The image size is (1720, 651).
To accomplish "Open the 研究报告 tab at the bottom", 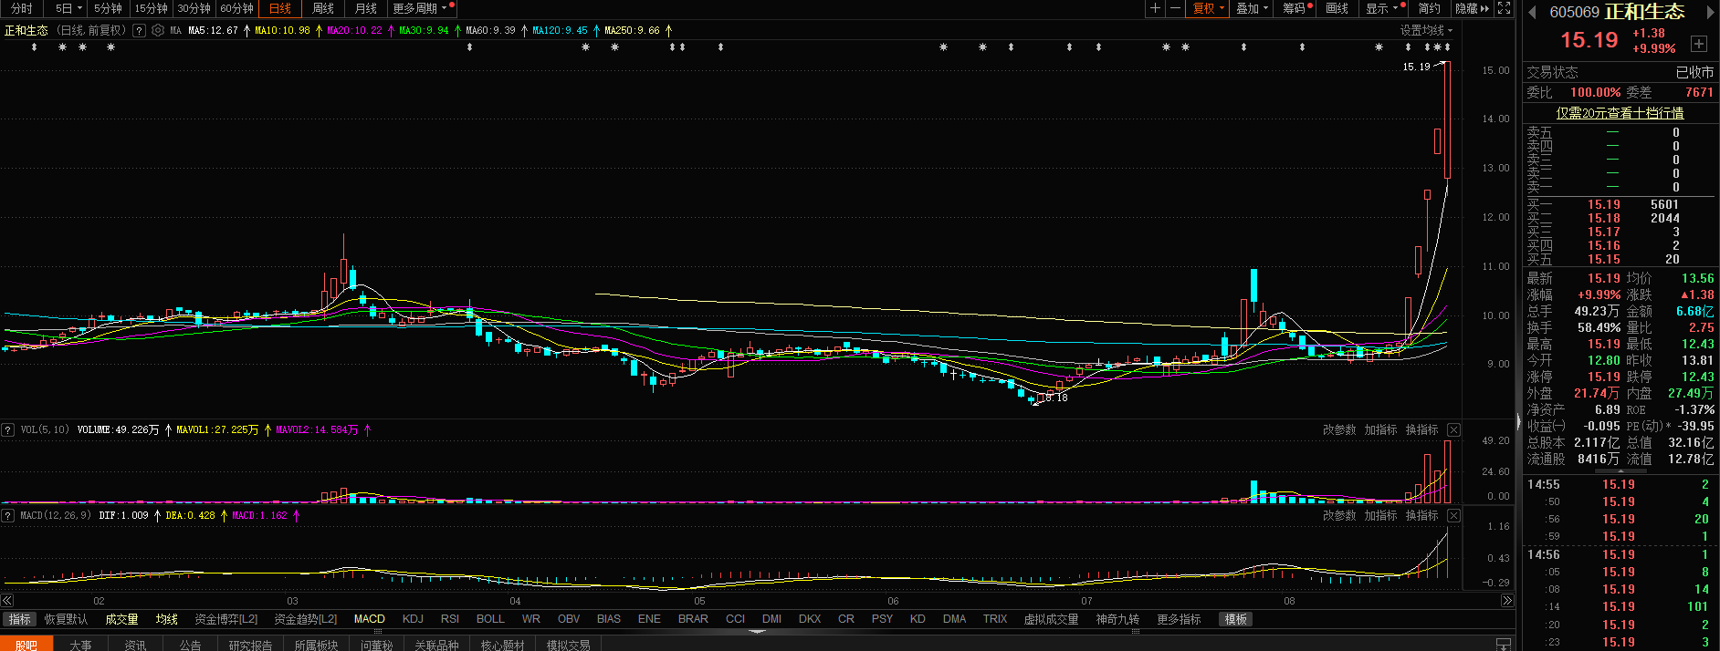I will (x=250, y=645).
